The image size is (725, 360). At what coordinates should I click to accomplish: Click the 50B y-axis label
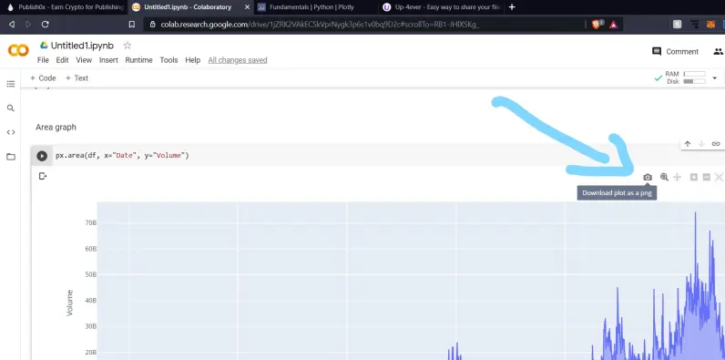click(x=91, y=274)
